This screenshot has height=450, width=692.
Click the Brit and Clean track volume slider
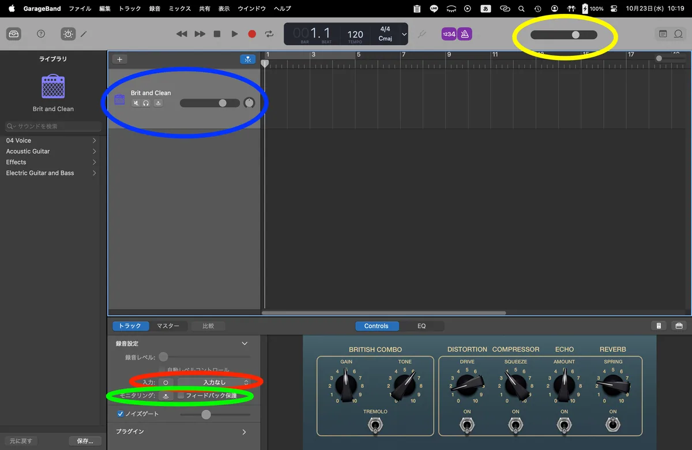pyautogui.click(x=210, y=103)
